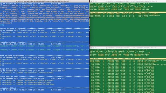Minimize the appldevl@z-oracle2 terminal window

[x=94, y=1]
